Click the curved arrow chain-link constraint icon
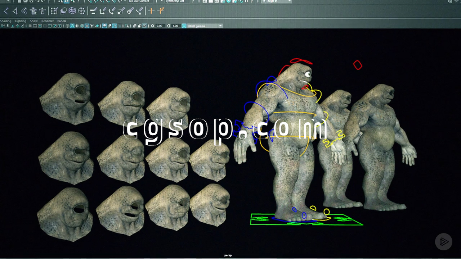The image size is (461, 259). click(112, 11)
